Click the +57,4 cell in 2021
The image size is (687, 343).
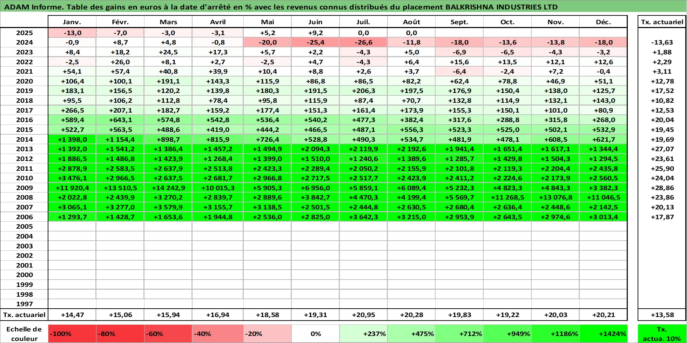point(120,72)
